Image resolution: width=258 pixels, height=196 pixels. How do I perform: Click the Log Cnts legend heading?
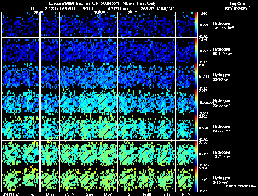[x=237, y=4]
